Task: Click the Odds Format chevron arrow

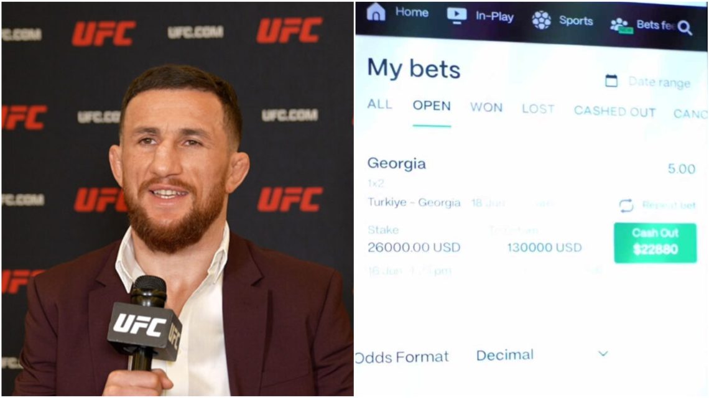Action: coord(603,353)
